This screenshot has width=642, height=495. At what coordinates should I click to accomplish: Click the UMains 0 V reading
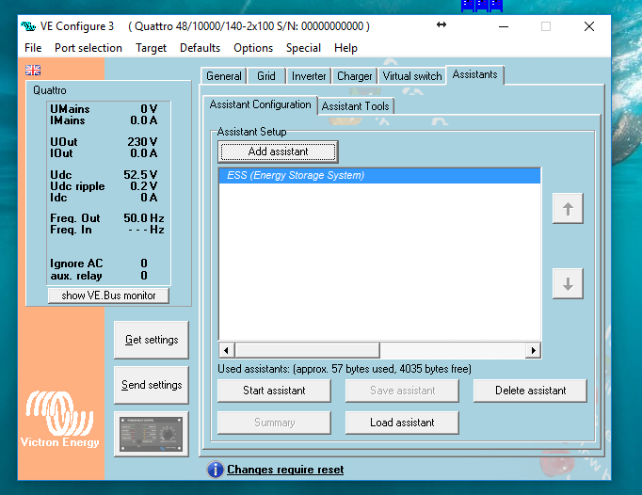tap(104, 109)
